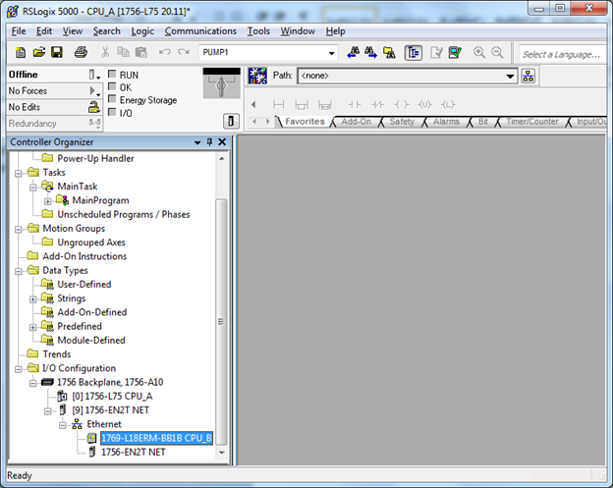Image resolution: width=613 pixels, height=488 pixels.
Task: Click the Verify Controller icon
Action: point(455,52)
